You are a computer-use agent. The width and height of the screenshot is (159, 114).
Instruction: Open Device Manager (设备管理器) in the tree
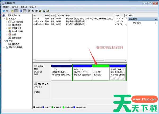16,38
